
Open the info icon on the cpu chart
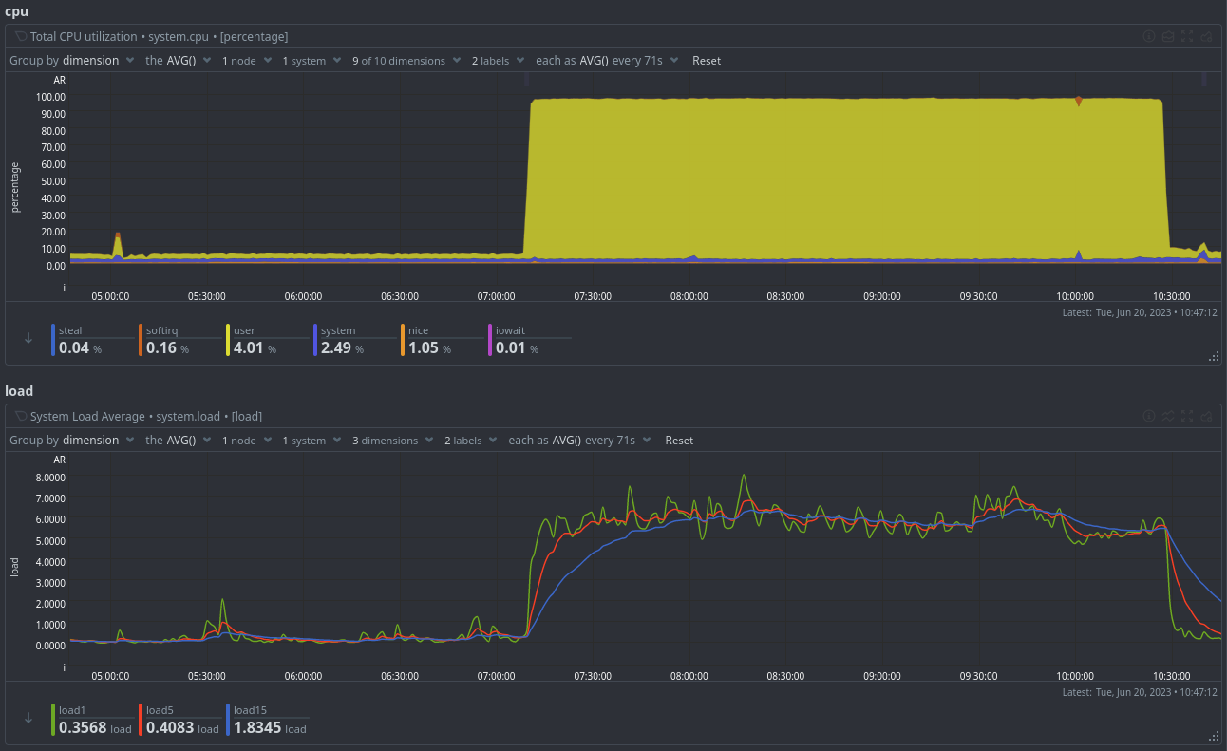pyautogui.click(x=1149, y=36)
